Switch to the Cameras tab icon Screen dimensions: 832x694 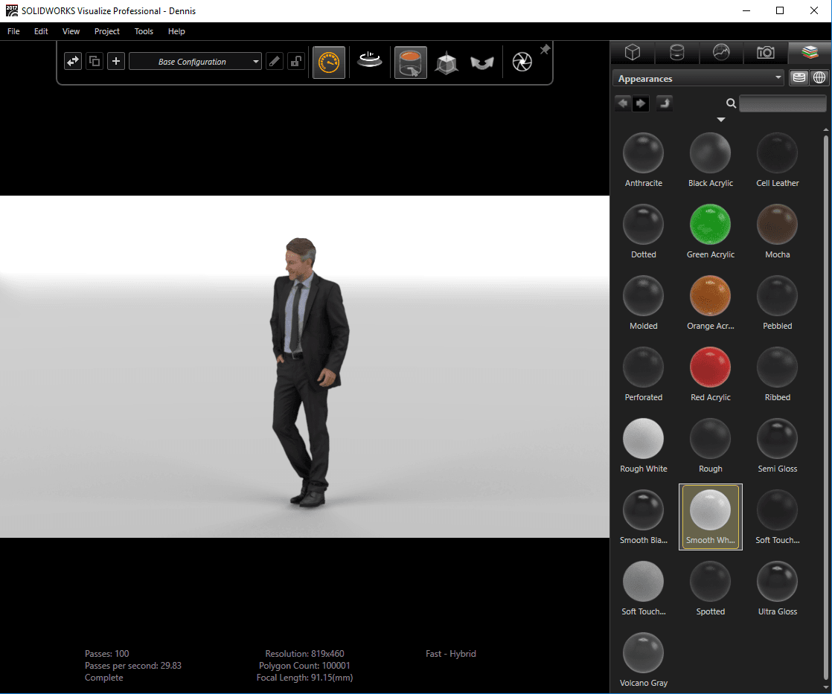tap(765, 53)
